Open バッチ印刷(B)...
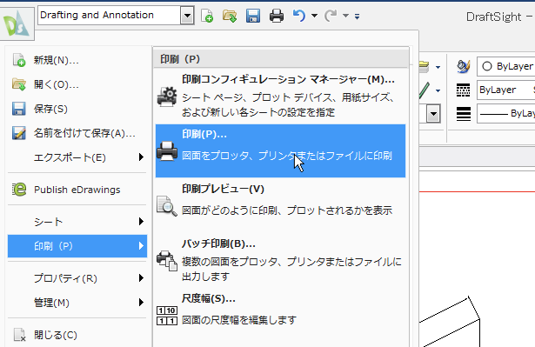Image resolution: width=535 pixels, height=347 pixels. (x=280, y=260)
